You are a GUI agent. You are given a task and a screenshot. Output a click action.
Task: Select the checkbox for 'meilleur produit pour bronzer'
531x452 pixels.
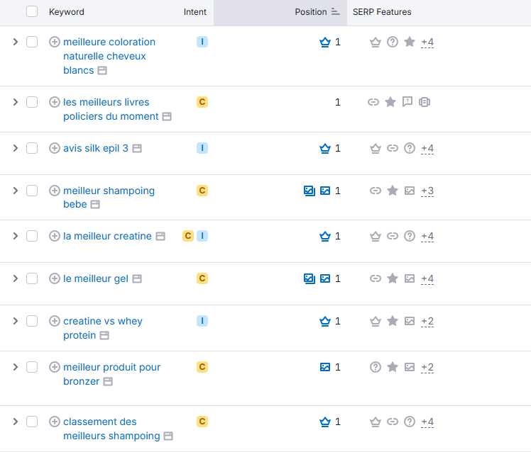tap(32, 367)
